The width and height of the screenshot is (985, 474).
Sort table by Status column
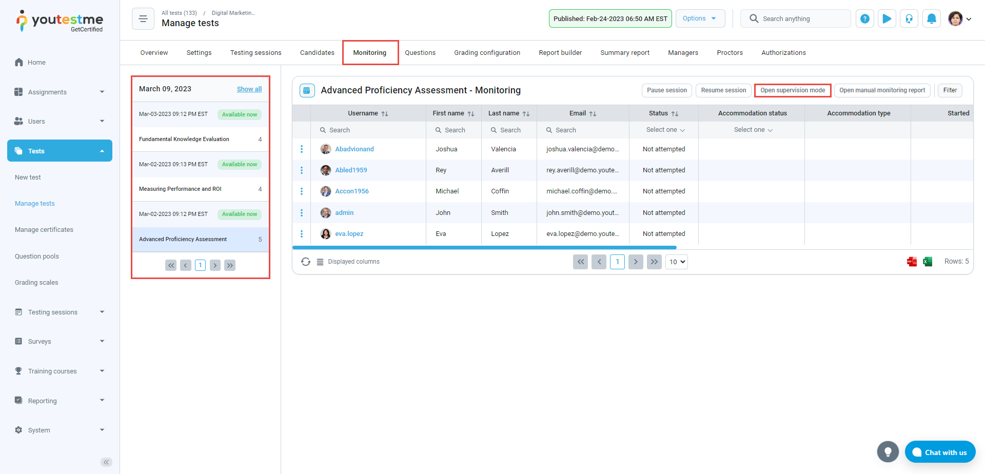(675, 114)
